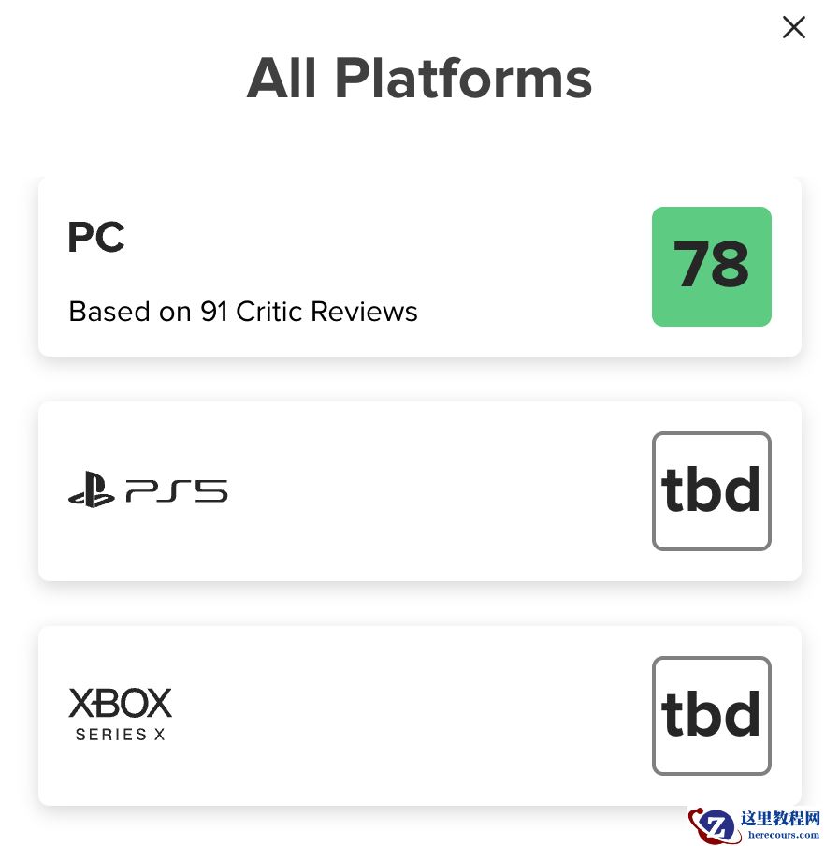Click the green 78 Metascore badge
Viewport: 825px width, 846px height.
pyautogui.click(x=711, y=267)
